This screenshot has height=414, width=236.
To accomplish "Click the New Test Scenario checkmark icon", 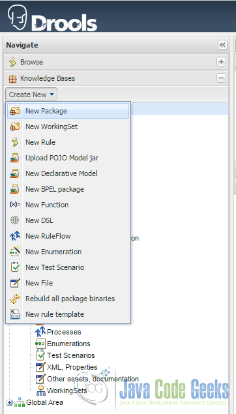I will pos(15,267).
